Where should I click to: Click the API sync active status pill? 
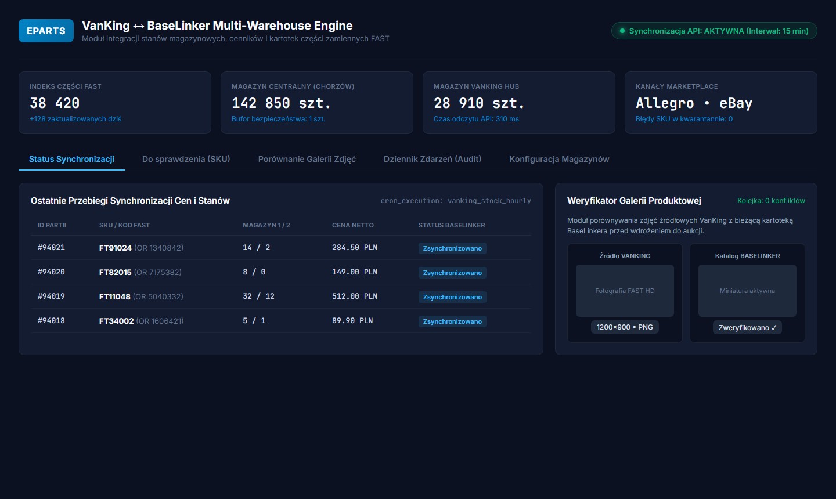click(714, 31)
